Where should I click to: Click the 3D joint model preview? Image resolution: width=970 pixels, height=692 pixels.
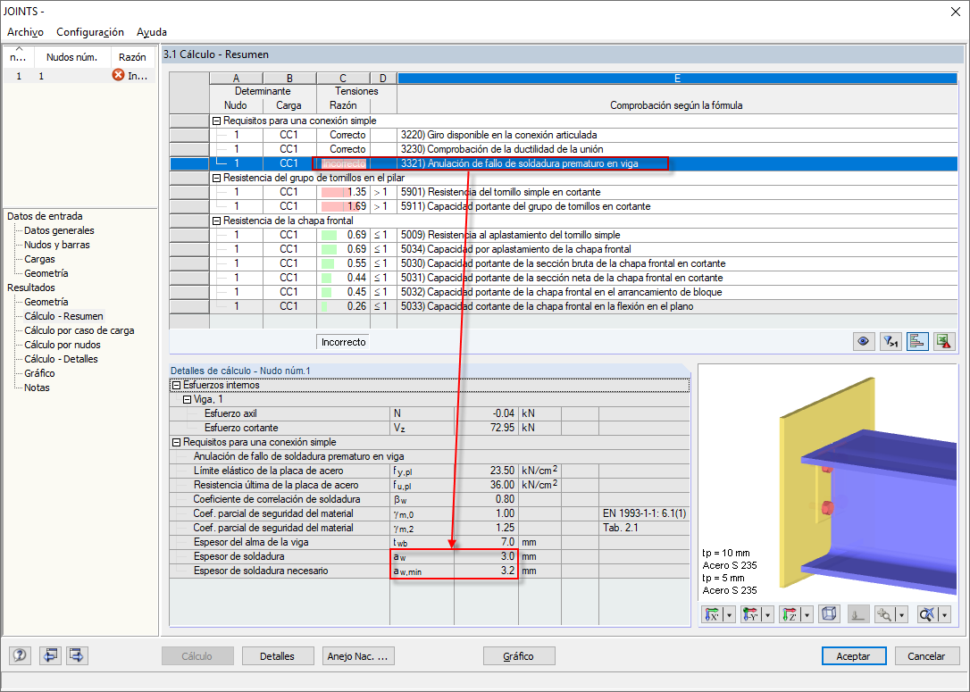[829, 482]
